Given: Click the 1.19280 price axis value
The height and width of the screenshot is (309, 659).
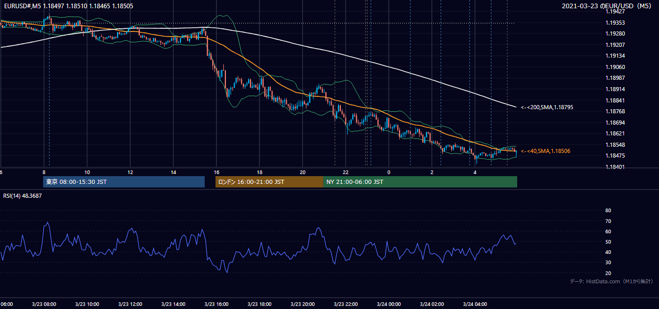Looking at the screenshot, I should 615,33.
